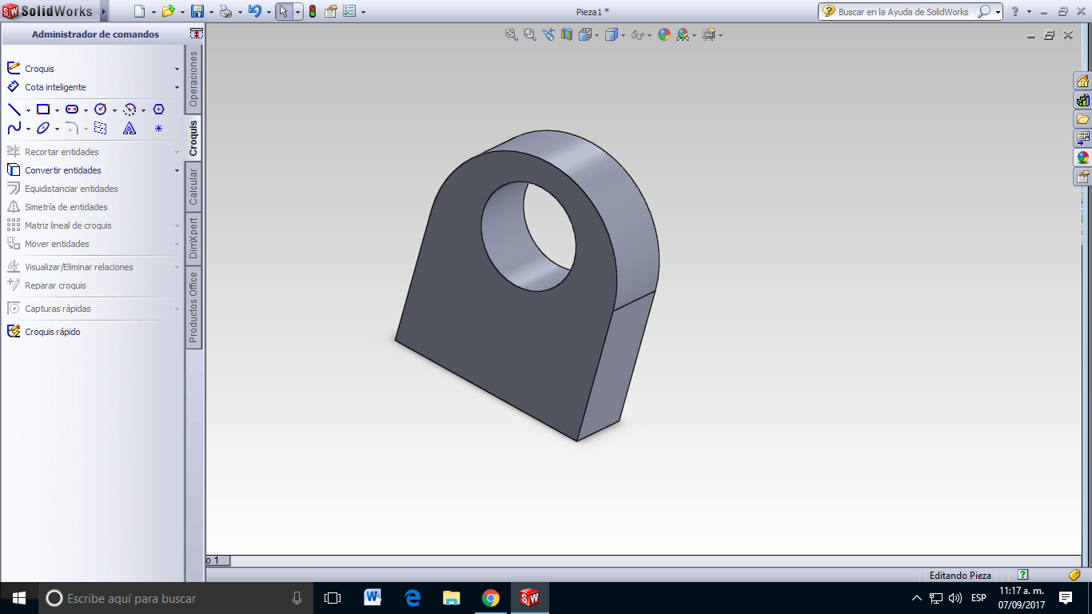Select the Line sketch tool
The height and width of the screenshot is (614, 1092).
click(x=15, y=110)
